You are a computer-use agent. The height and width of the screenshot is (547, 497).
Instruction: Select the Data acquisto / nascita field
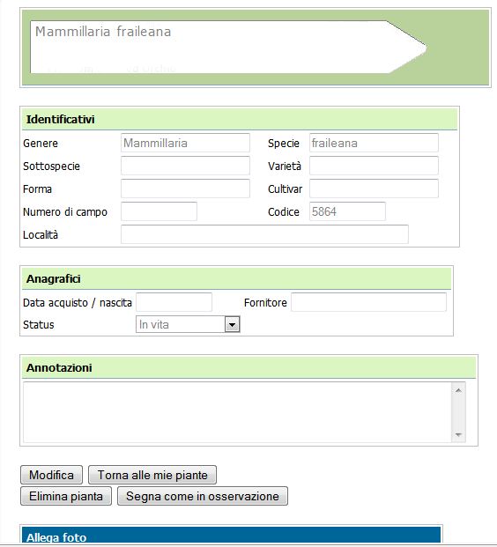pos(174,302)
